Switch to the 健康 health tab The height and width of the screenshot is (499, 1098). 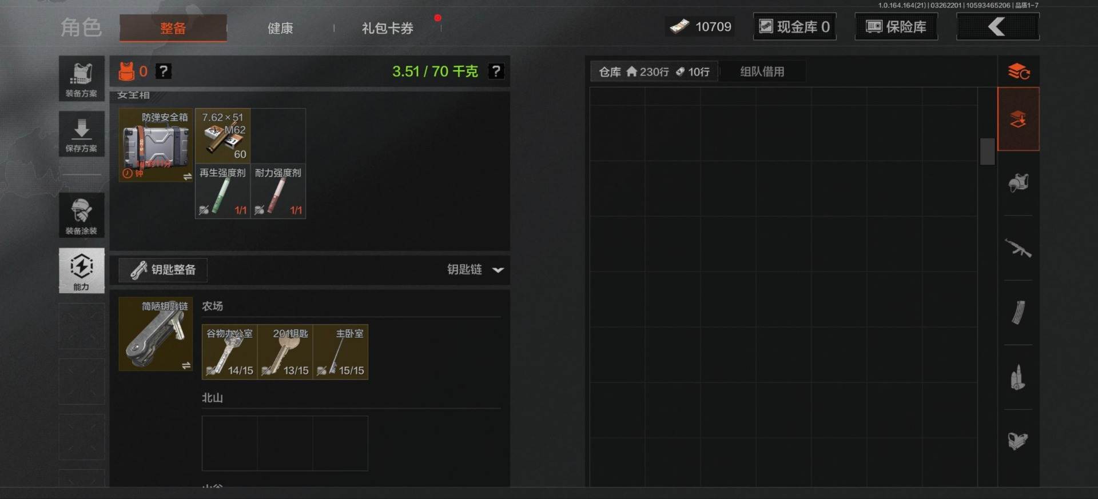click(280, 28)
